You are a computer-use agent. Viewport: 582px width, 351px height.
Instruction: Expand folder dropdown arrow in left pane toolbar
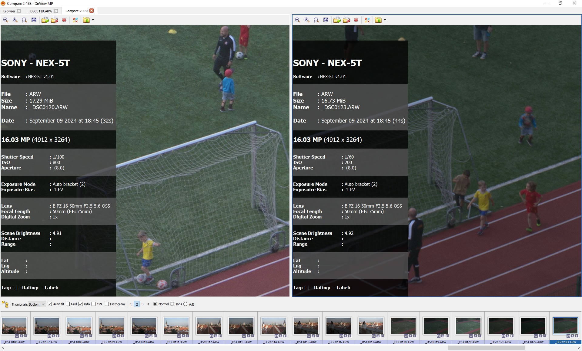point(93,20)
